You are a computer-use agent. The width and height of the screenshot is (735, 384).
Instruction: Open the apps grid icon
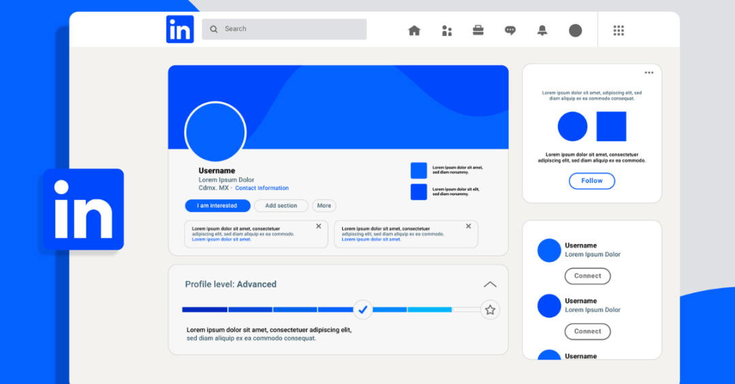tap(619, 31)
